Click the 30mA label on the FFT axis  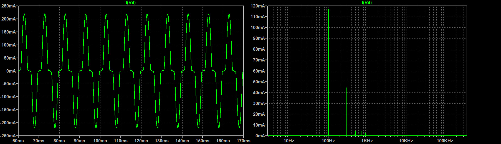pyautogui.click(x=259, y=103)
